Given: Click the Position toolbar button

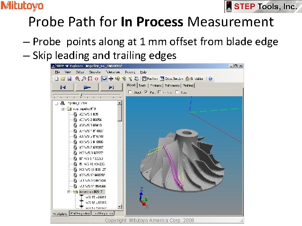Looking at the screenshot, I should [x=150, y=79].
